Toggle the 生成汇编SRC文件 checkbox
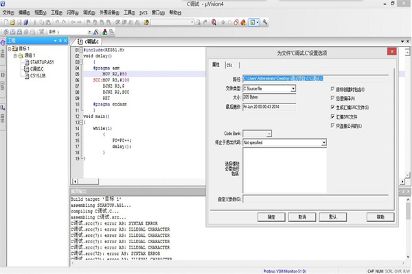The height and width of the screenshot is (274, 412). [x=332, y=108]
